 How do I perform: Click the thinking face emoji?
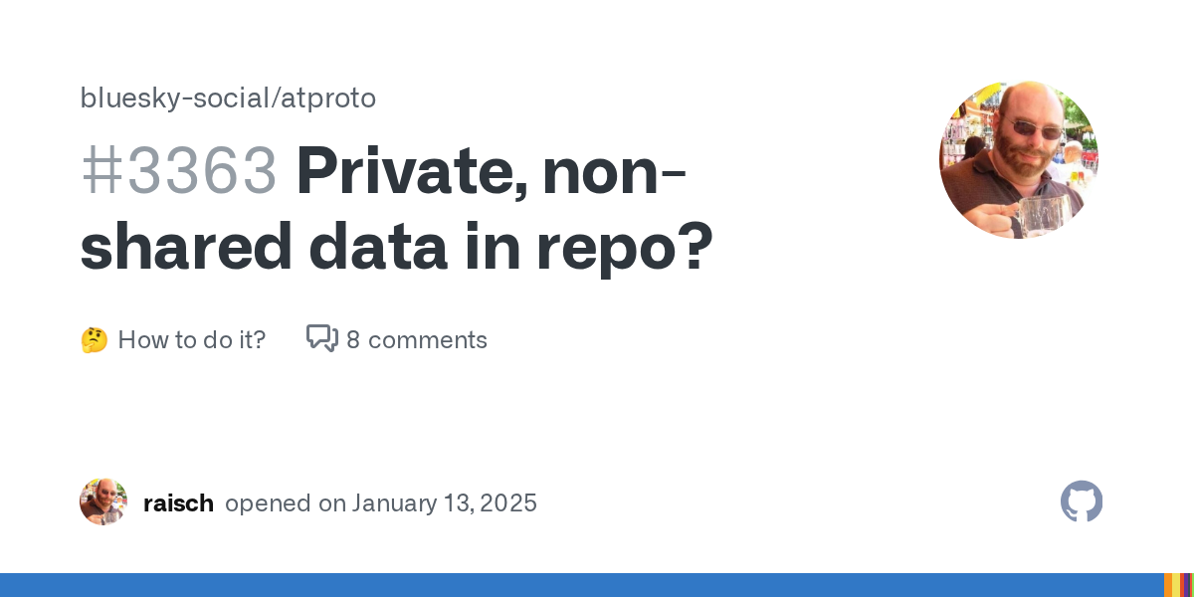[94, 340]
